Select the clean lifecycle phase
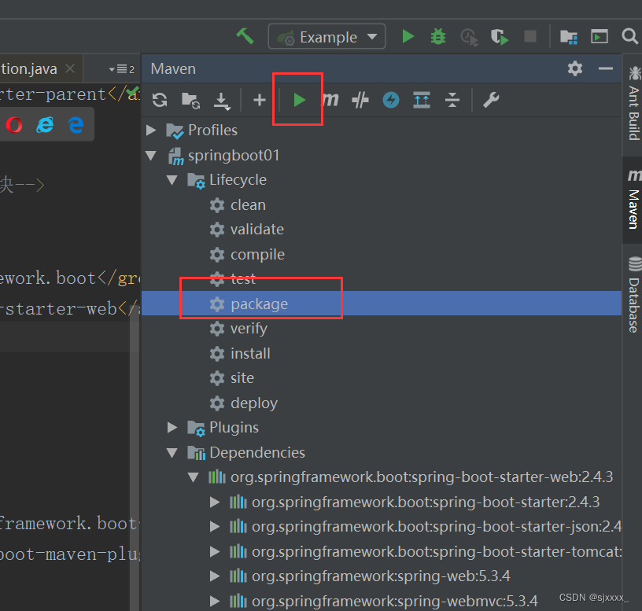This screenshot has width=642, height=611. point(248,204)
